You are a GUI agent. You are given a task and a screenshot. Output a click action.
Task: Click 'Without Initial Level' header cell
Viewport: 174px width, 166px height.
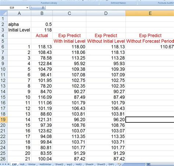click(x=106, y=41)
